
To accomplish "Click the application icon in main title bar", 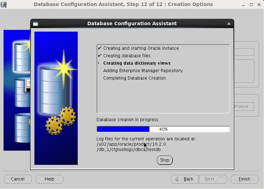I will (4, 5).
